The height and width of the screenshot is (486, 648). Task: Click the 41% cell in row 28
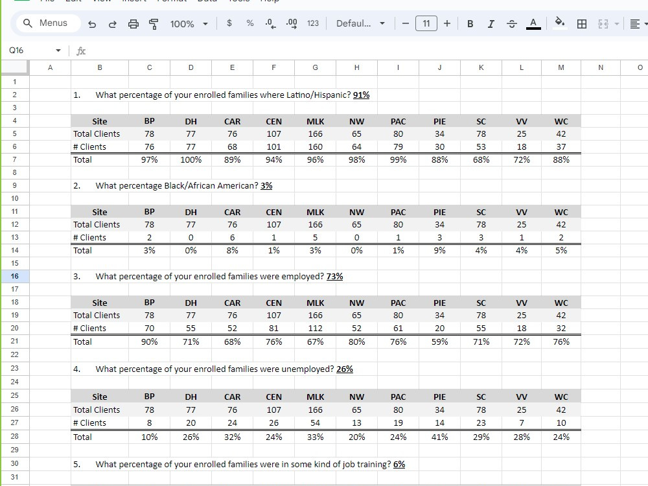click(x=440, y=437)
